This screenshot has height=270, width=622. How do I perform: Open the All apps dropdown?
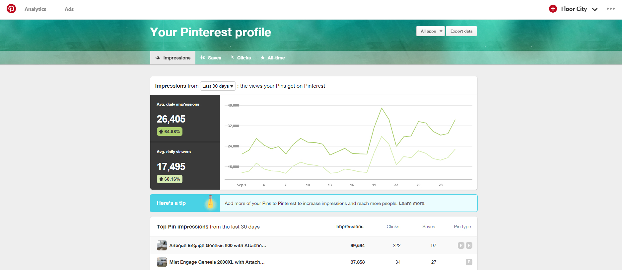(x=430, y=31)
